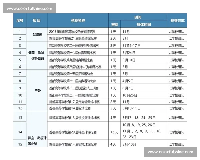
Task: Click the 第13届慢投垒球锦标赛 competition name
Action: pyautogui.click(x=74, y=118)
